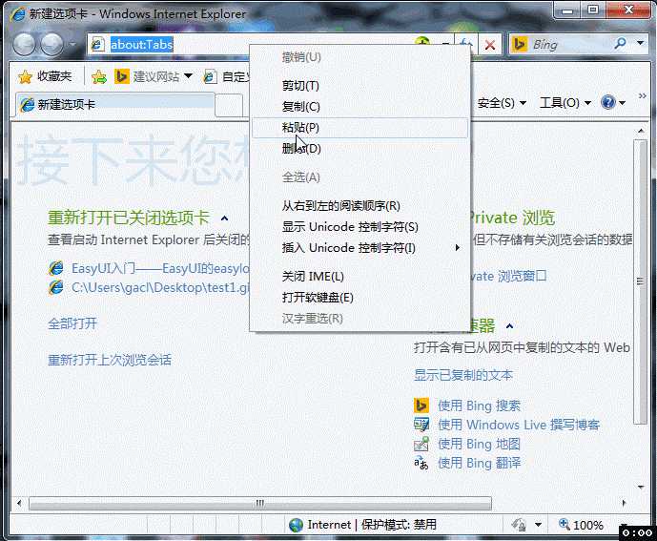
Task: Choose 打开软键盘(E) menu entry
Action: point(360,298)
